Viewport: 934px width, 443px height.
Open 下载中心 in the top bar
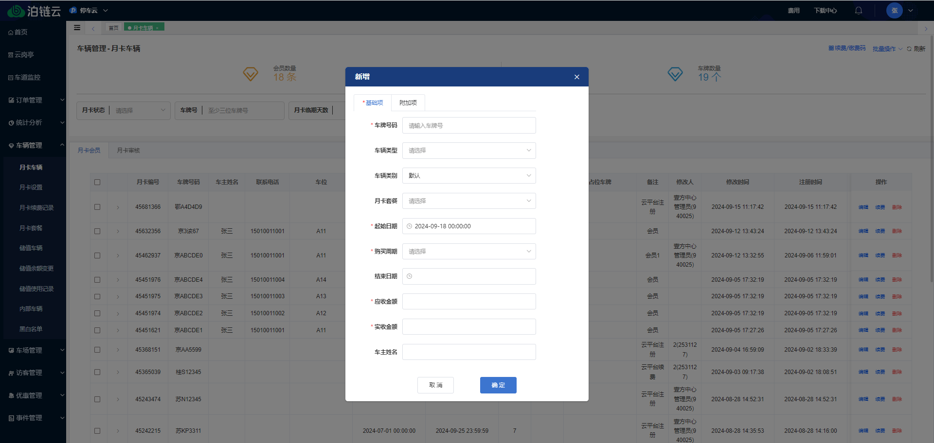[x=825, y=10]
